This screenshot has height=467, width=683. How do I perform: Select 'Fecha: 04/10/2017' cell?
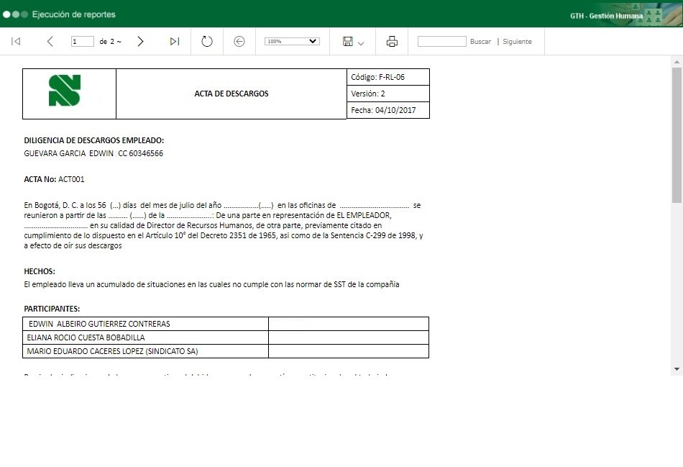tap(388, 110)
